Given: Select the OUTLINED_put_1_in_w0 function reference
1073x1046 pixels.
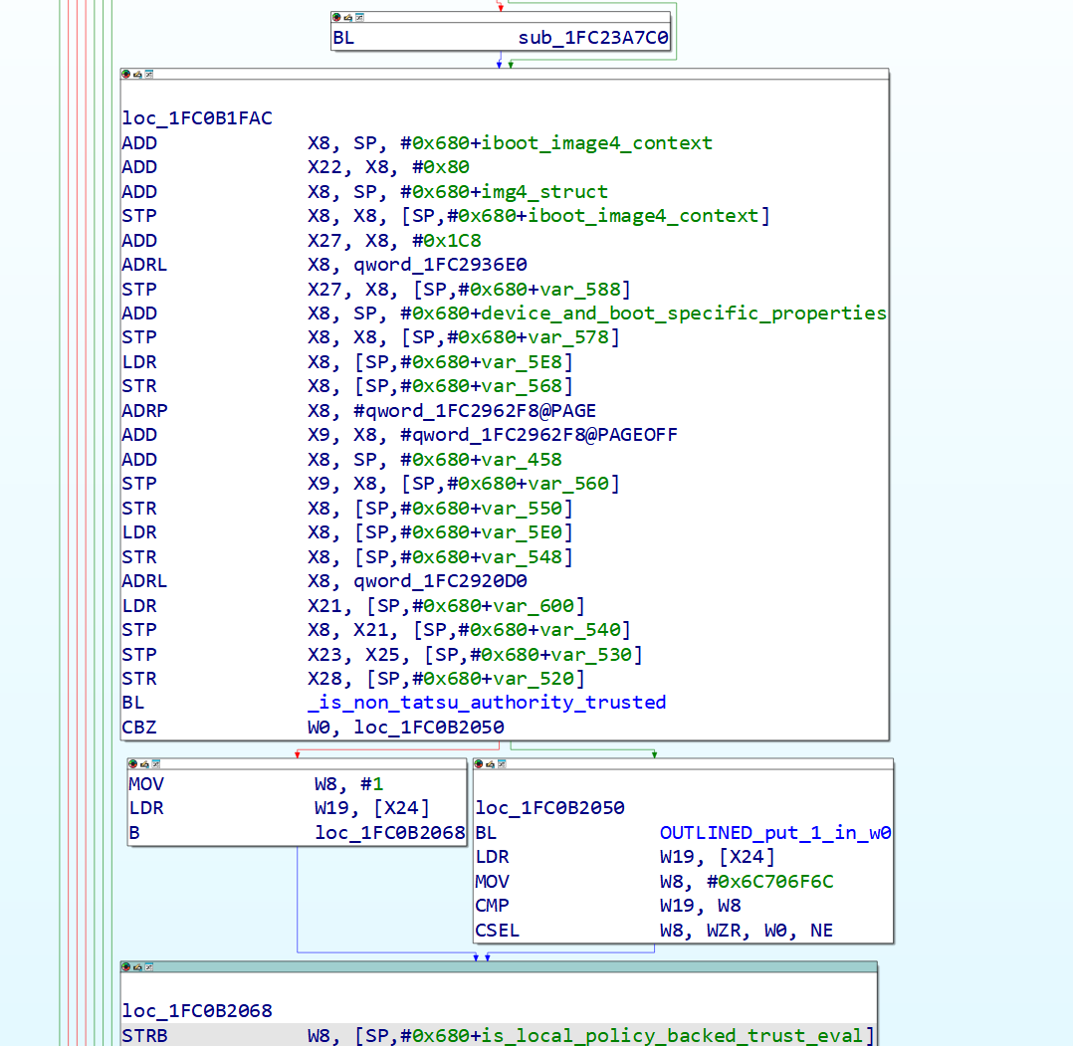Looking at the screenshot, I should pos(774,833).
